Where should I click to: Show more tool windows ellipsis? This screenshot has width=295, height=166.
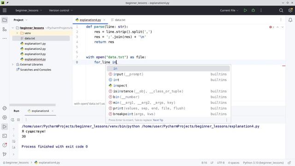pyautogui.click(x=5, y=38)
